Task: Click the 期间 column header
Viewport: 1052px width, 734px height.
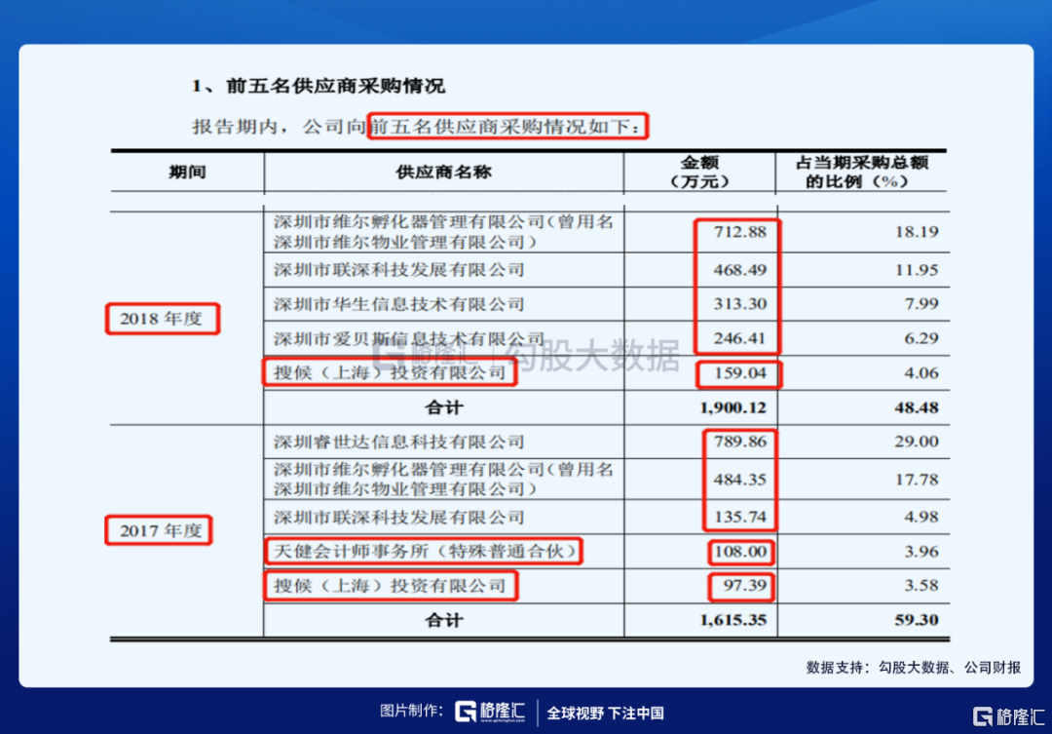Action: click(187, 172)
